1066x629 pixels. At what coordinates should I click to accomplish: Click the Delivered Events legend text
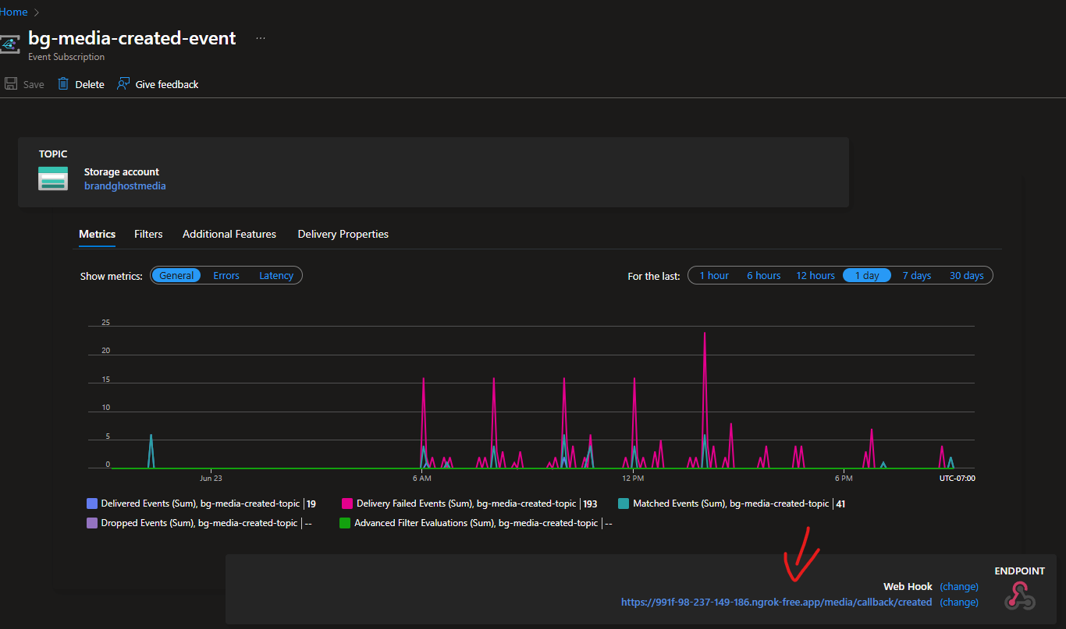click(x=201, y=504)
